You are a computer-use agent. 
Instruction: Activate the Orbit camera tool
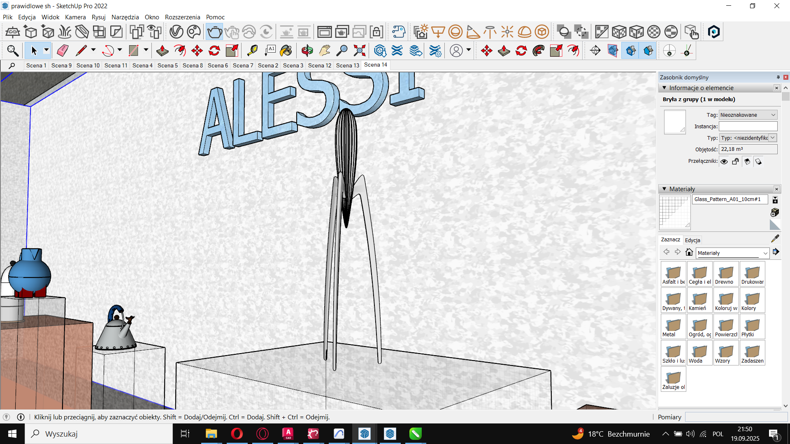click(307, 51)
